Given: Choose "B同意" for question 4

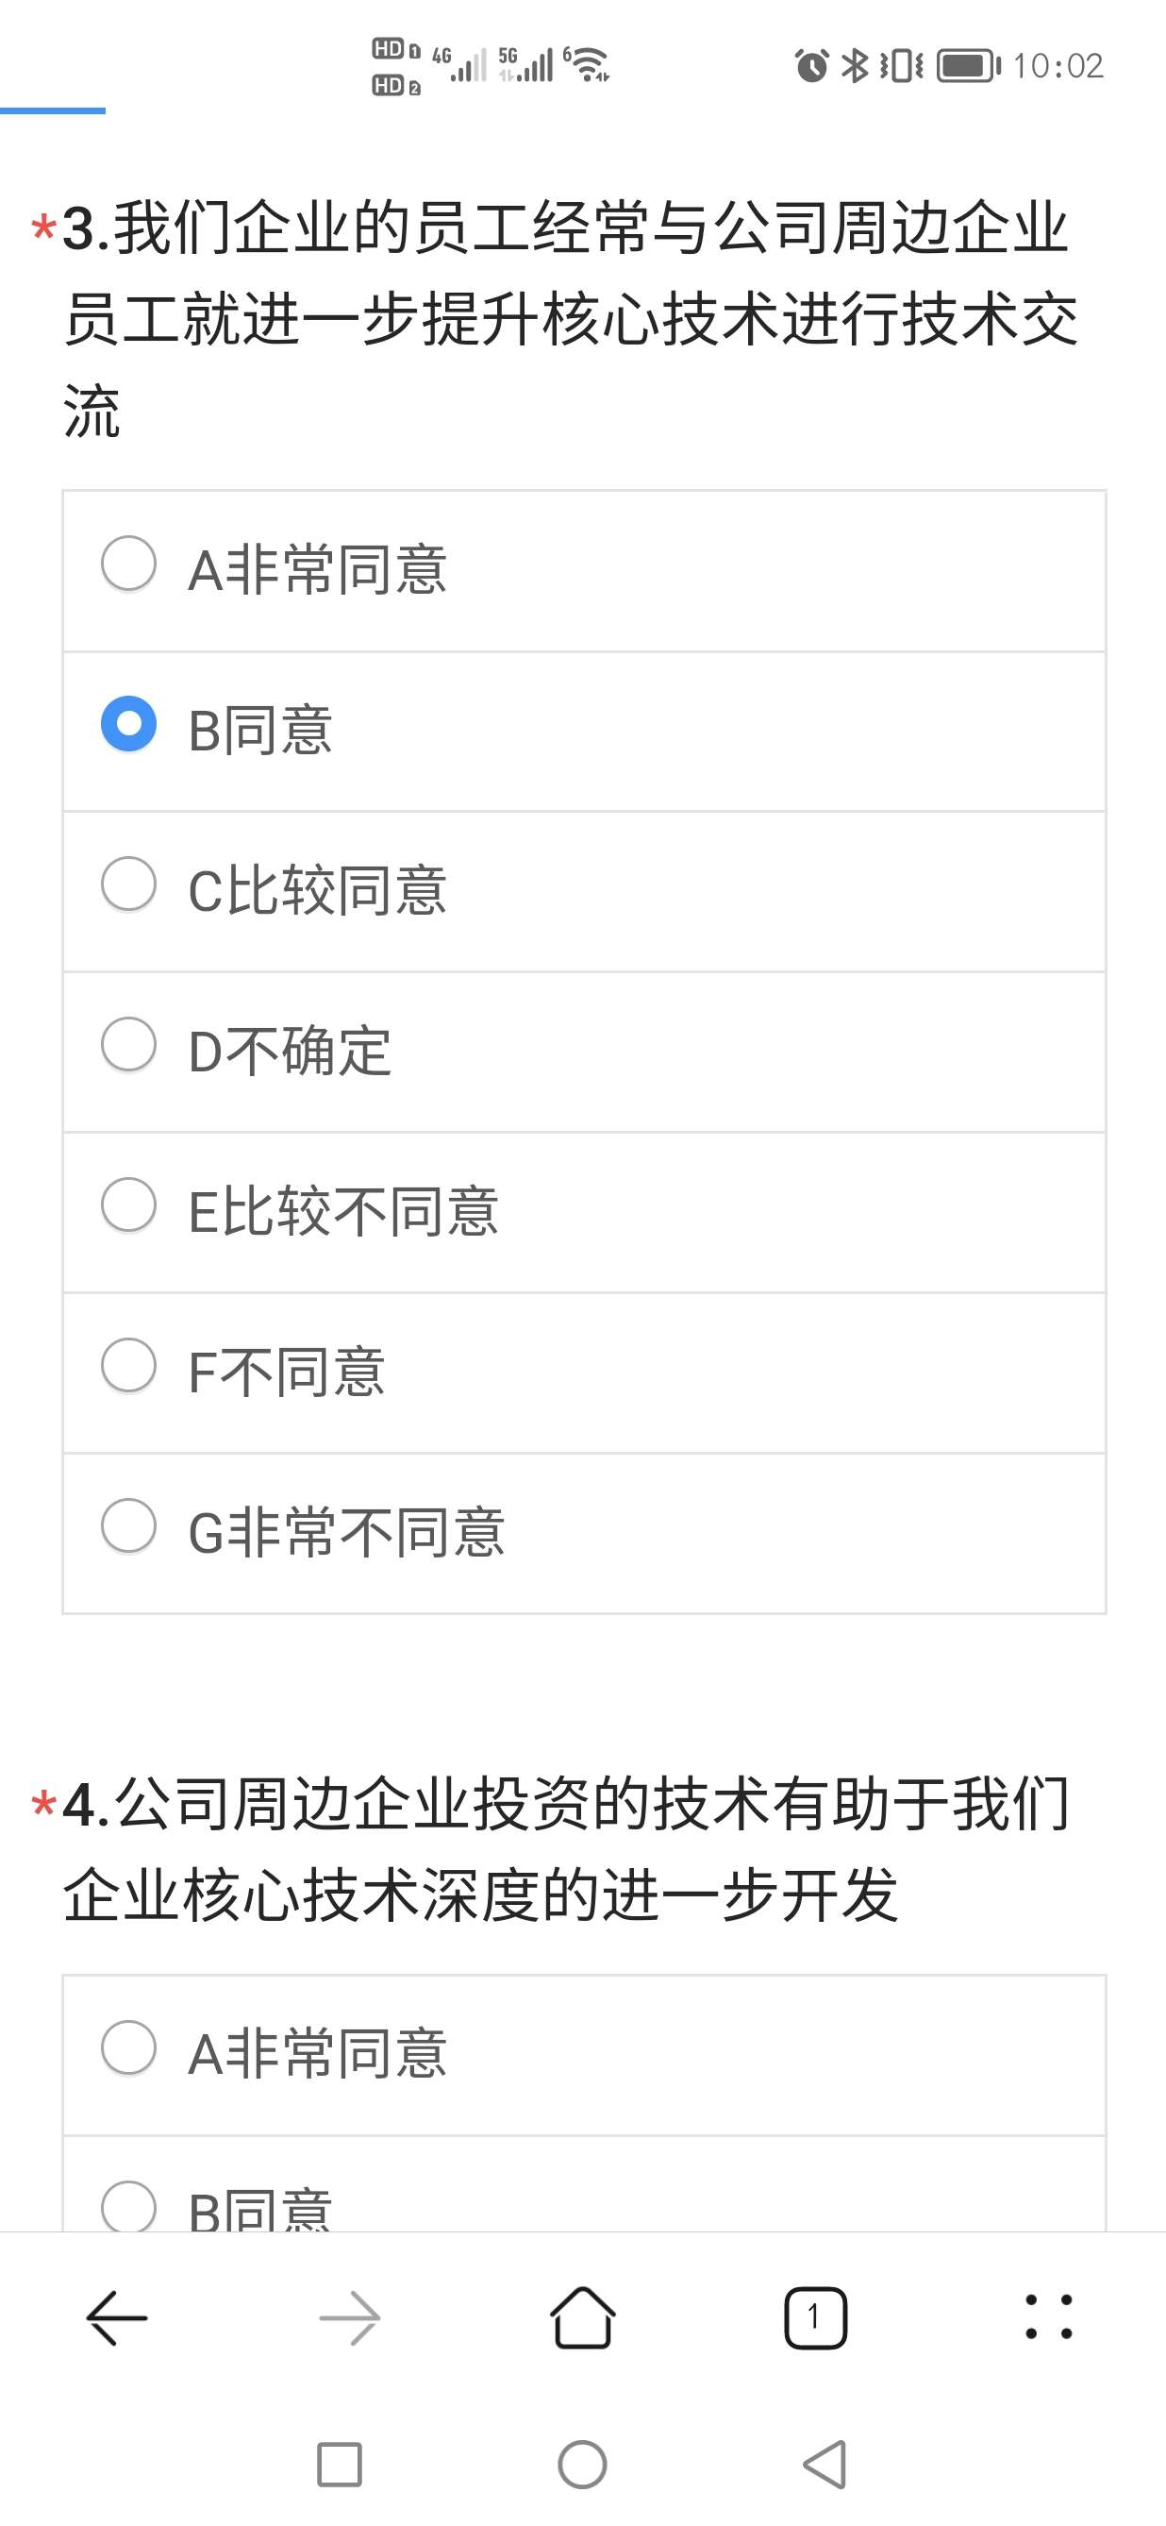Looking at the screenshot, I should click(x=129, y=2206).
